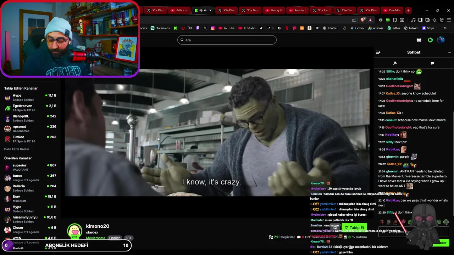Screen dimensions: 454x255
Task: Open EgeArseven channel in sidebar
Action: coord(30,108)
